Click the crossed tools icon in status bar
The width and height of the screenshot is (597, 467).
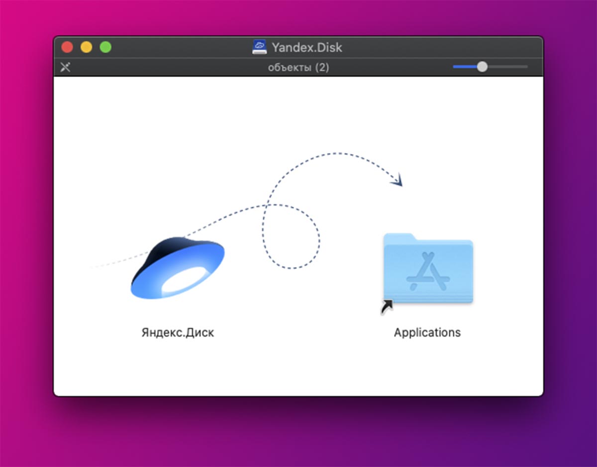click(x=65, y=67)
